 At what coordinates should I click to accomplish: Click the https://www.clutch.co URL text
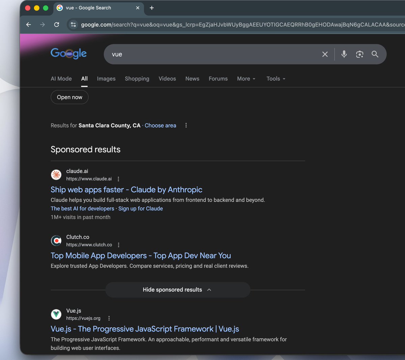coord(89,245)
